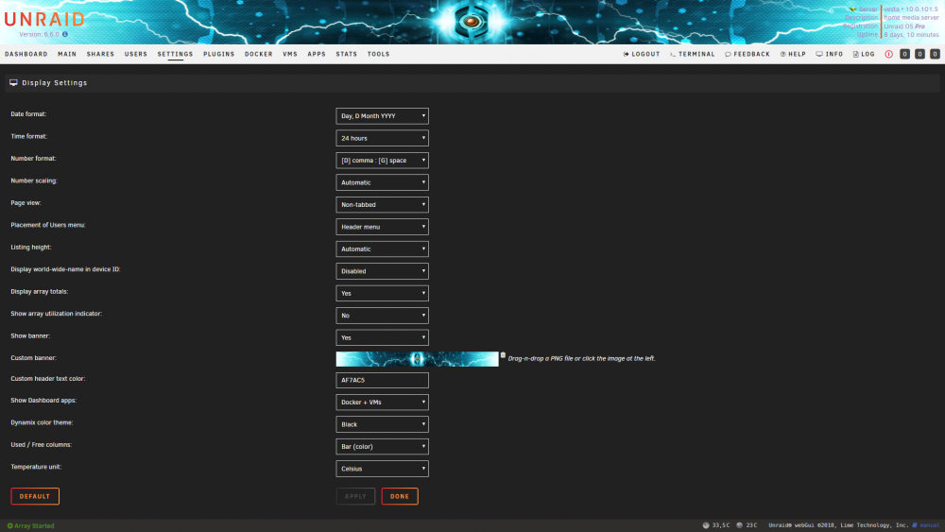Open the Display array totals dropdown
Image resolution: width=945 pixels, height=532 pixels.
pos(382,294)
